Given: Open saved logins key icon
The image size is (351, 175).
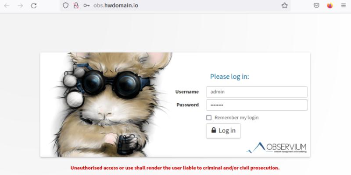Looking at the screenshot, I should [86, 5].
